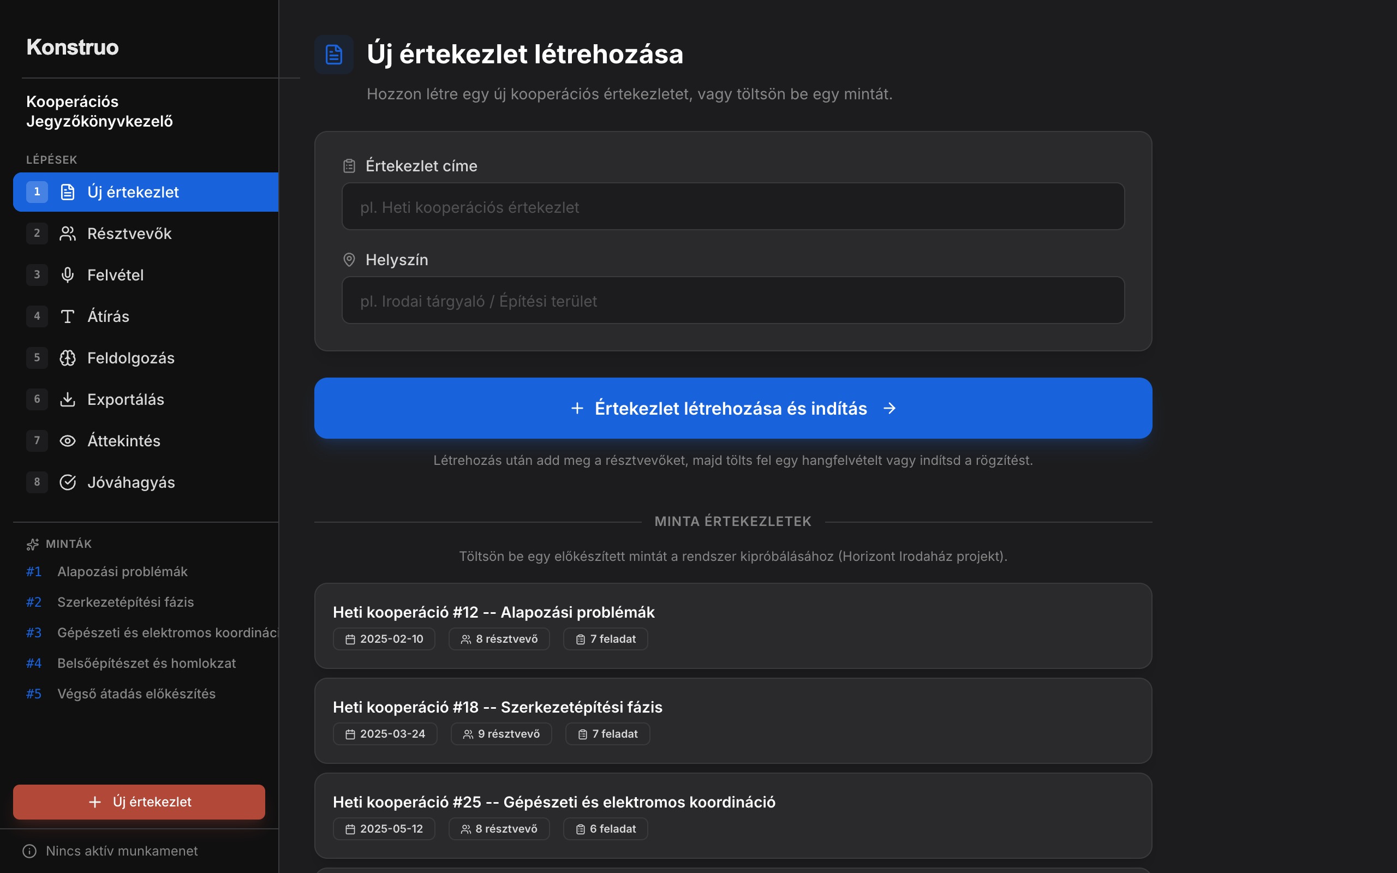Switch to step 4 Átírás
Viewport: 1397px width, 873px height.
[146, 316]
